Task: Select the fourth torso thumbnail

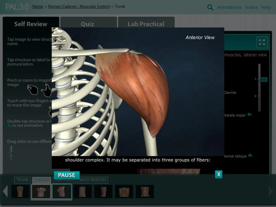Action: pyautogui.click(x=83, y=191)
